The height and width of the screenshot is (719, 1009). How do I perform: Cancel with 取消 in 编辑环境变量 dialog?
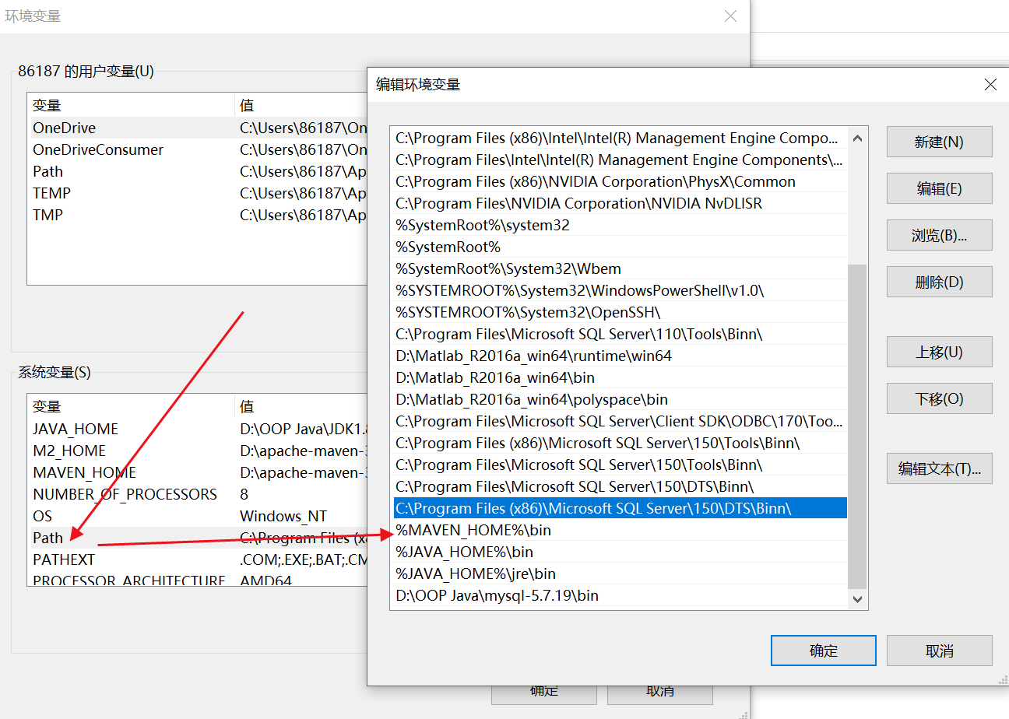pos(939,651)
